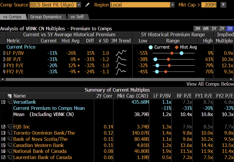This screenshot has width=234, height=162.
Task: Click VersaBank market cap 435.68M
Action: point(140,102)
